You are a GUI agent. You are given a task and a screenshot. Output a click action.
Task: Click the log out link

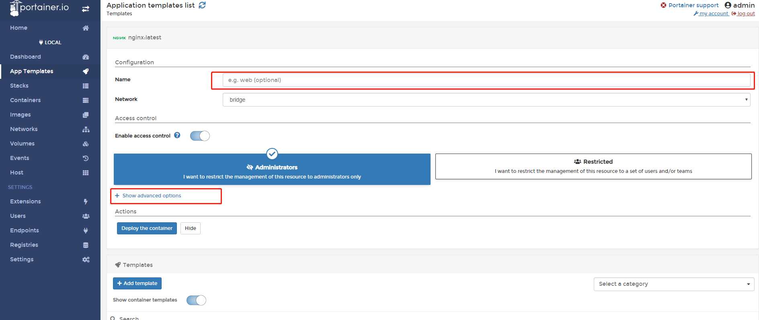tap(743, 14)
